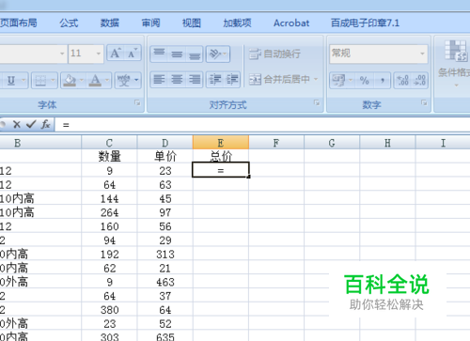
Task: Open accounting format dropdown arrow
Action: point(351,81)
